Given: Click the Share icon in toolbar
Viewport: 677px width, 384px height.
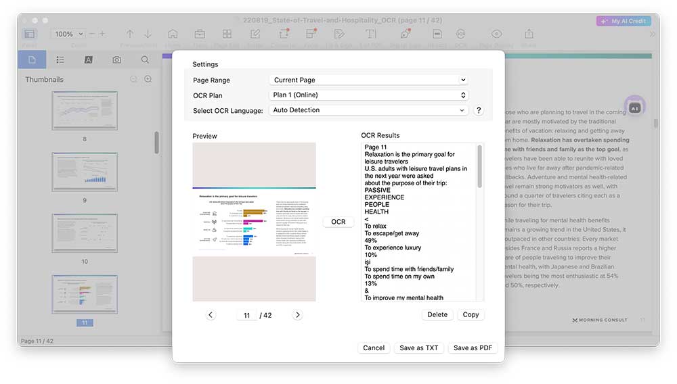Looking at the screenshot, I should (529, 34).
